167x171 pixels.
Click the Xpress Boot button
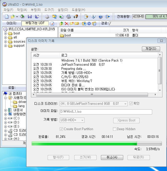(126, 120)
